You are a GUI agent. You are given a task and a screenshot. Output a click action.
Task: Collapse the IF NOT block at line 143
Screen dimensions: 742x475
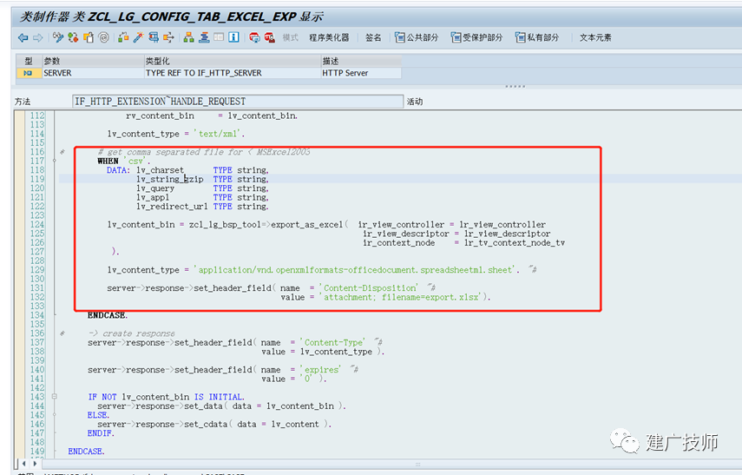click(x=55, y=397)
